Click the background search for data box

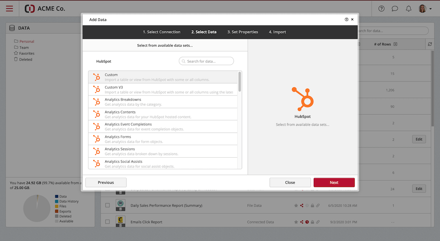(x=393, y=31)
